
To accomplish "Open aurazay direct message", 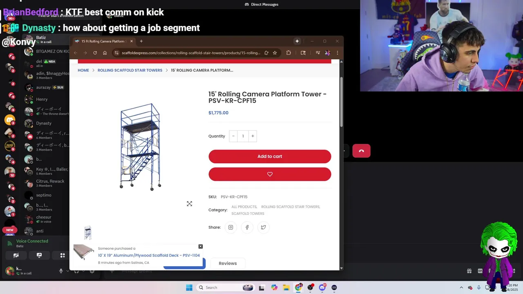I will [46, 87].
